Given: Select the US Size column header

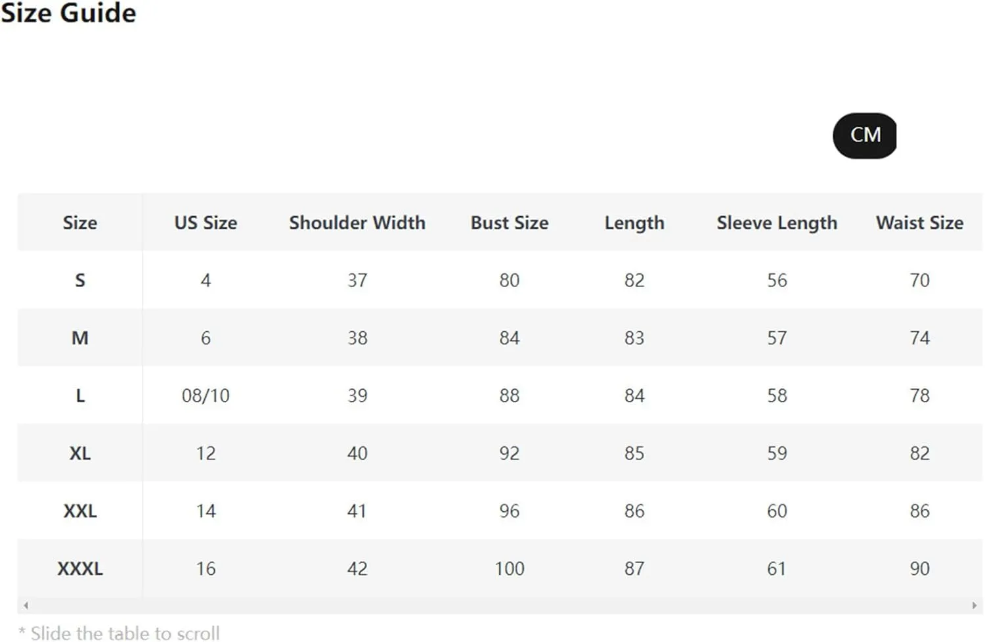Looking at the screenshot, I should click(x=206, y=223).
